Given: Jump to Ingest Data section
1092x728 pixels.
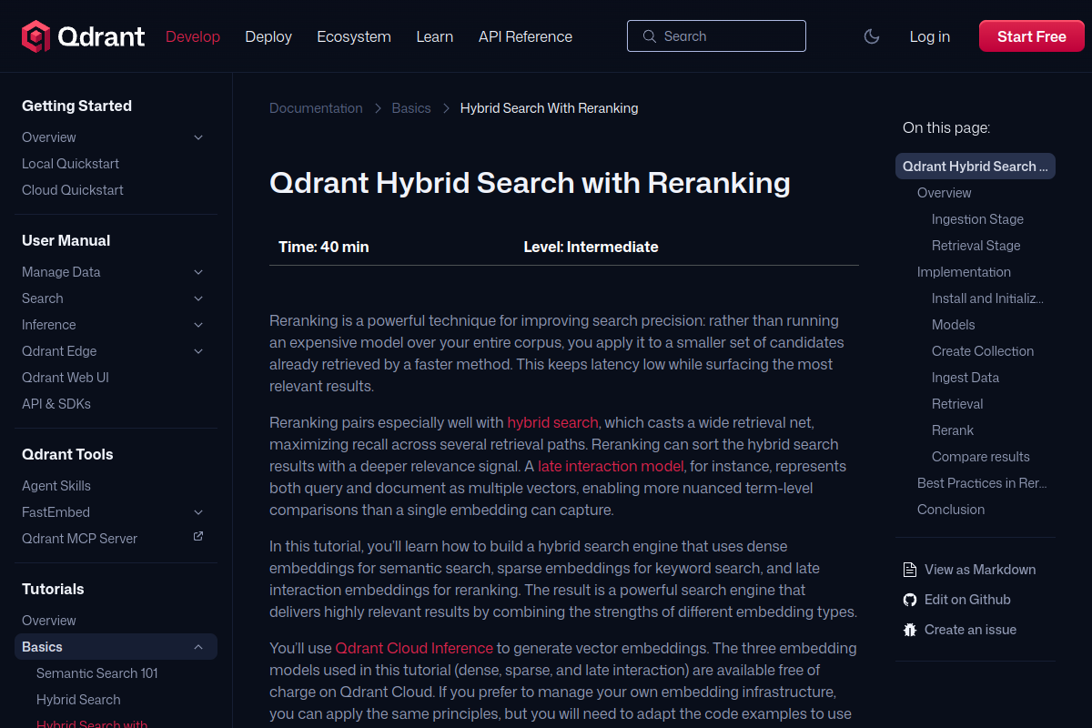Looking at the screenshot, I should (x=966, y=378).
